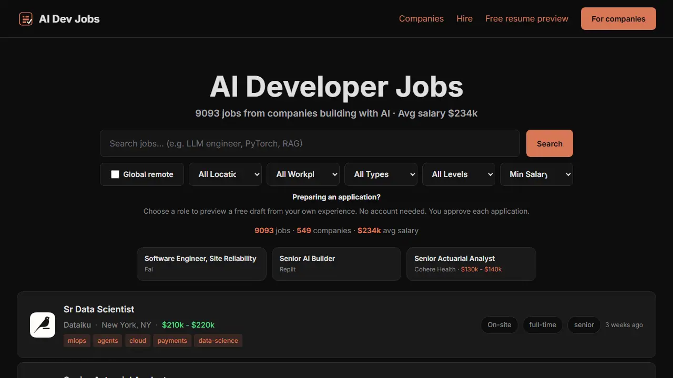673x378 pixels.
Task: Click the Dataiku bird logo
Action: tap(43, 325)
